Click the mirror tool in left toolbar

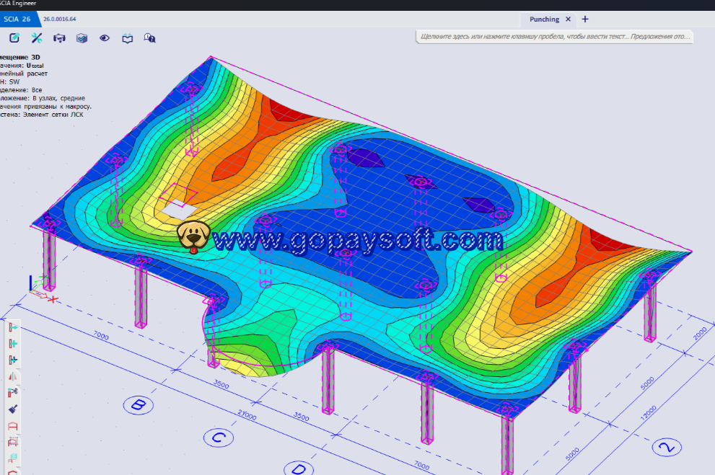tap(13, 376)
